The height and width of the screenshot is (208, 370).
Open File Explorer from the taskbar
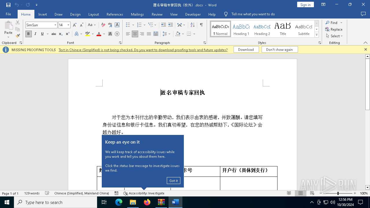coord(133,202)
